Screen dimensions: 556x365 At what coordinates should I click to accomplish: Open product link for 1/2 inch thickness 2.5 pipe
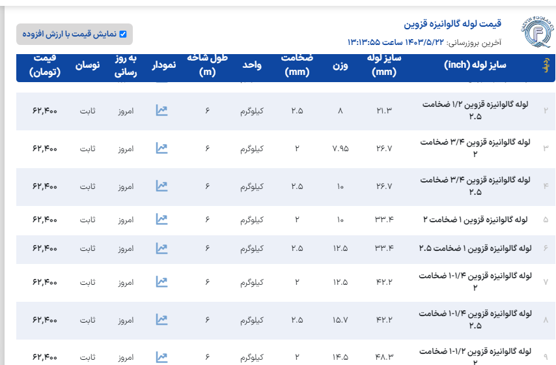tap(475, 111)
